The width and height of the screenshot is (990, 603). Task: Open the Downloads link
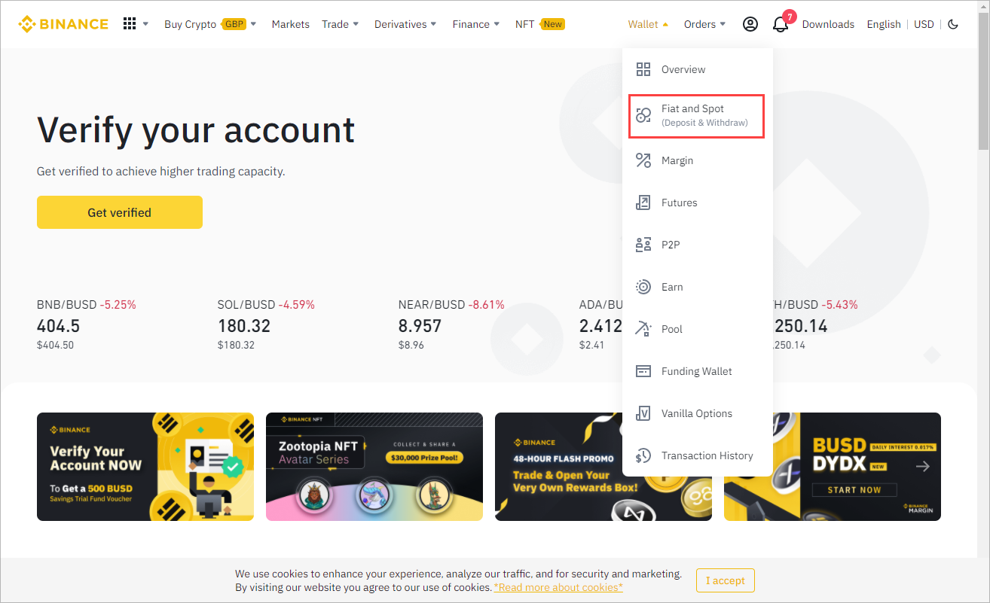click(828, 24)
